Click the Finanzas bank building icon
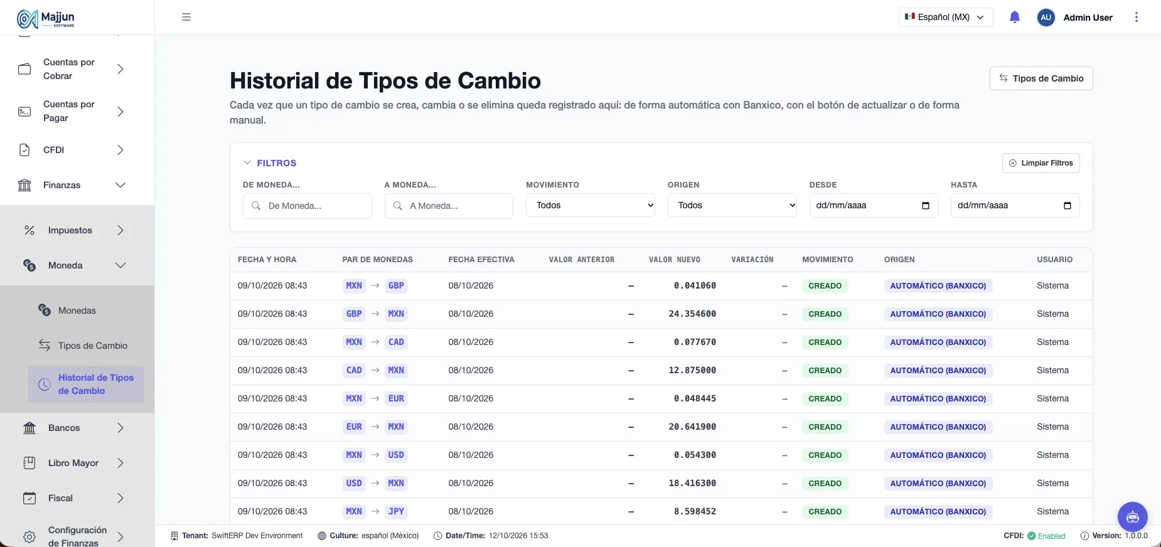The image size is (1161, 547). tap(24, 185)
